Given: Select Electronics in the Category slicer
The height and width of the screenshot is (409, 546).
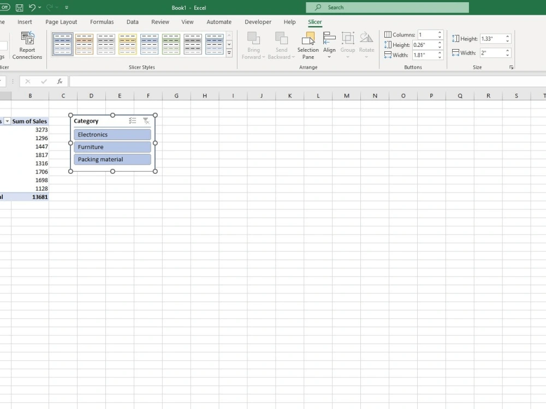Looking at the screenshot, I should tap(112, 135).
